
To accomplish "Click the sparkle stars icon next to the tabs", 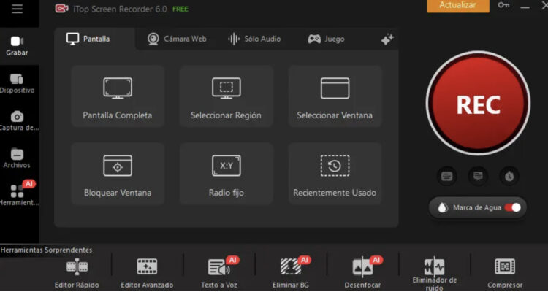I will click(x=387, y=39).
